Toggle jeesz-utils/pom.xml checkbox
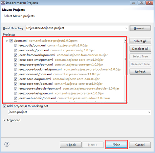This screenshot has width=155, height=153. click(x=16, y=46)
